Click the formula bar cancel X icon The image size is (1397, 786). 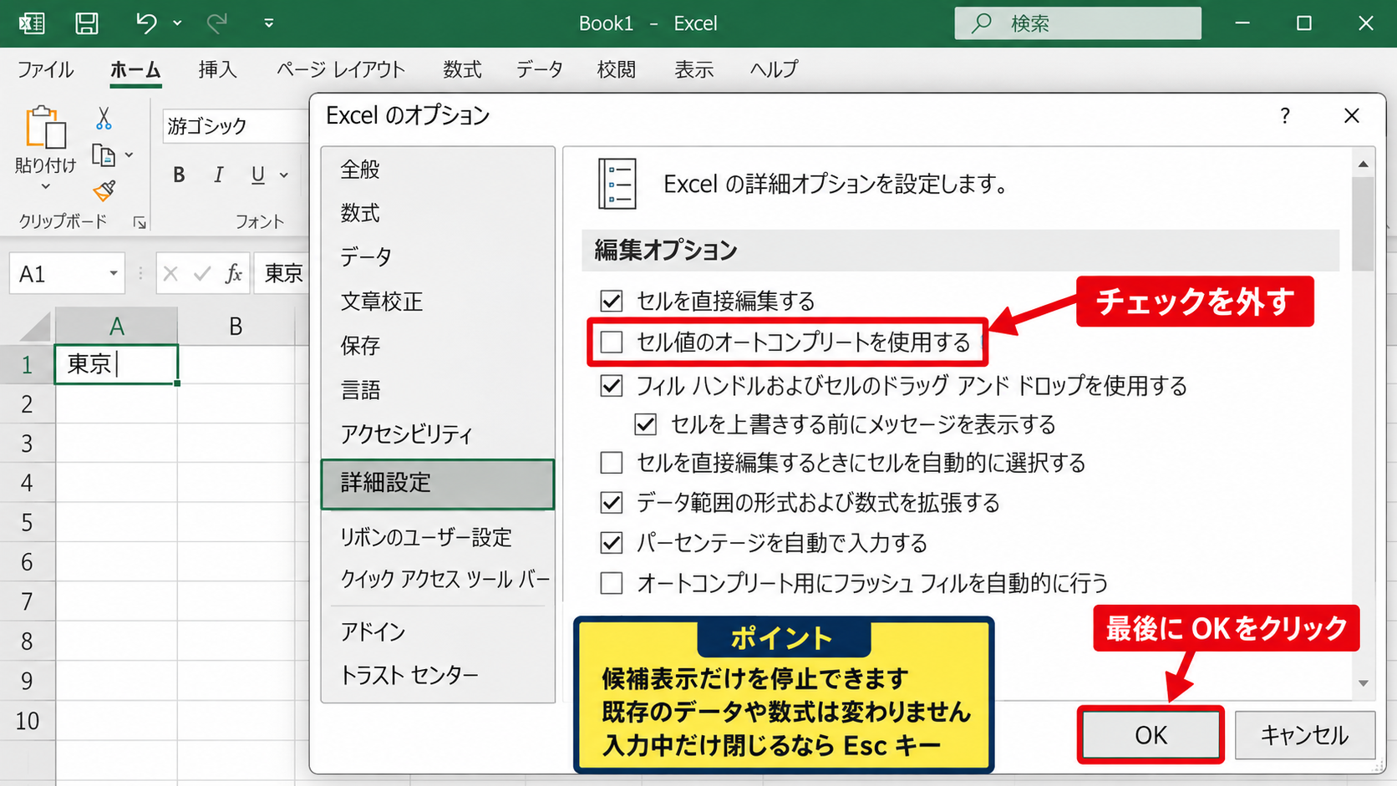(x=170, y=274)
